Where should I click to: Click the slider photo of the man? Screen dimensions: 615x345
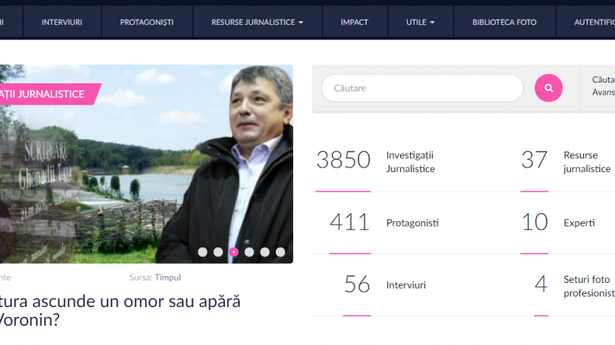(147, 164)
